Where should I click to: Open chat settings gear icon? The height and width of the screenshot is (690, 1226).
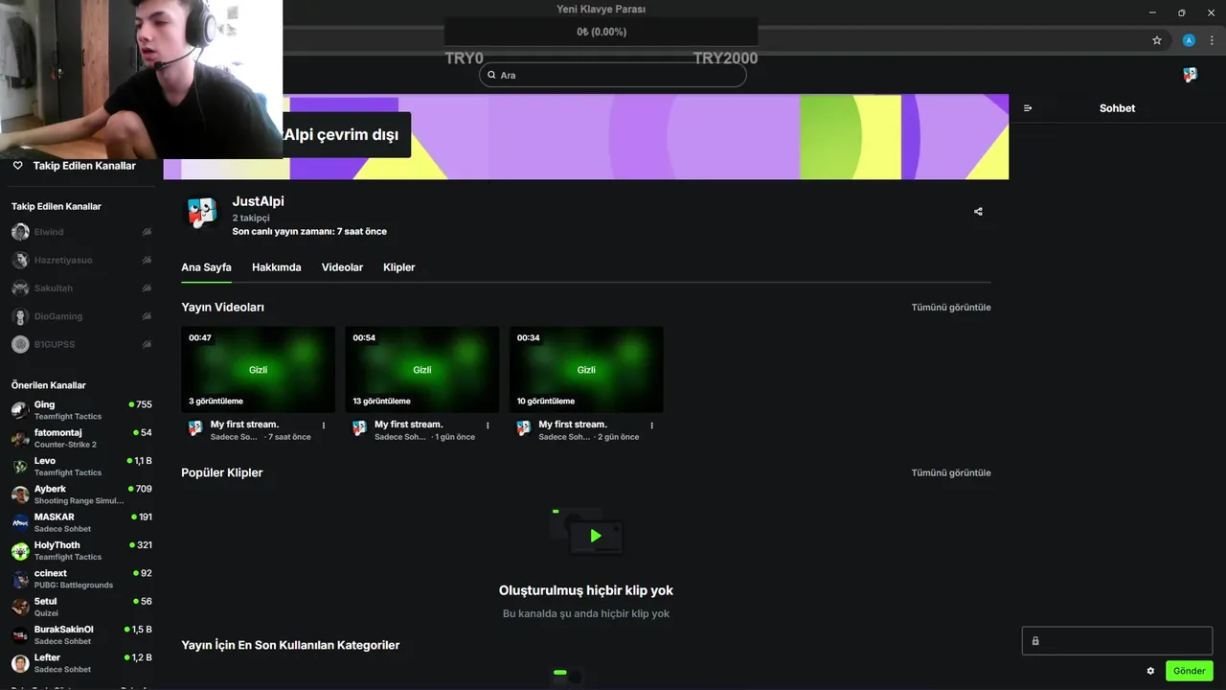click(x=1150, y=671)
